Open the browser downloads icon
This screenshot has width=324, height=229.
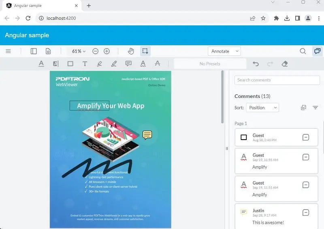coord(287,18)
